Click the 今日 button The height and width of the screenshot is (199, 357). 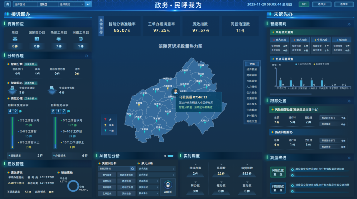[x=304, y=4]
